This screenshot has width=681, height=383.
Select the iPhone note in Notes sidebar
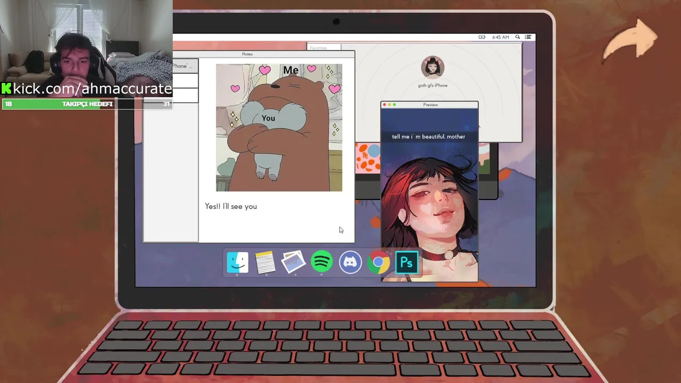click(x=185, y=66)
